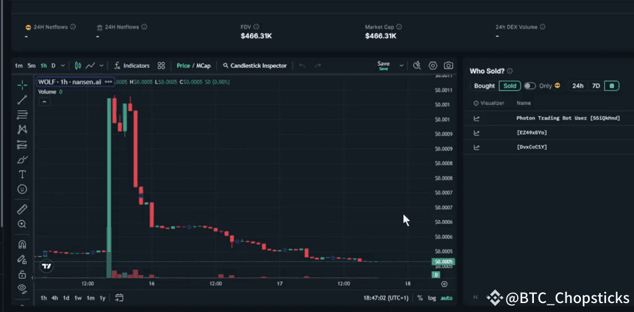The image size is (634, 312).
Task: Toggle hide all drawings eye icon
Action: [22, 288]
